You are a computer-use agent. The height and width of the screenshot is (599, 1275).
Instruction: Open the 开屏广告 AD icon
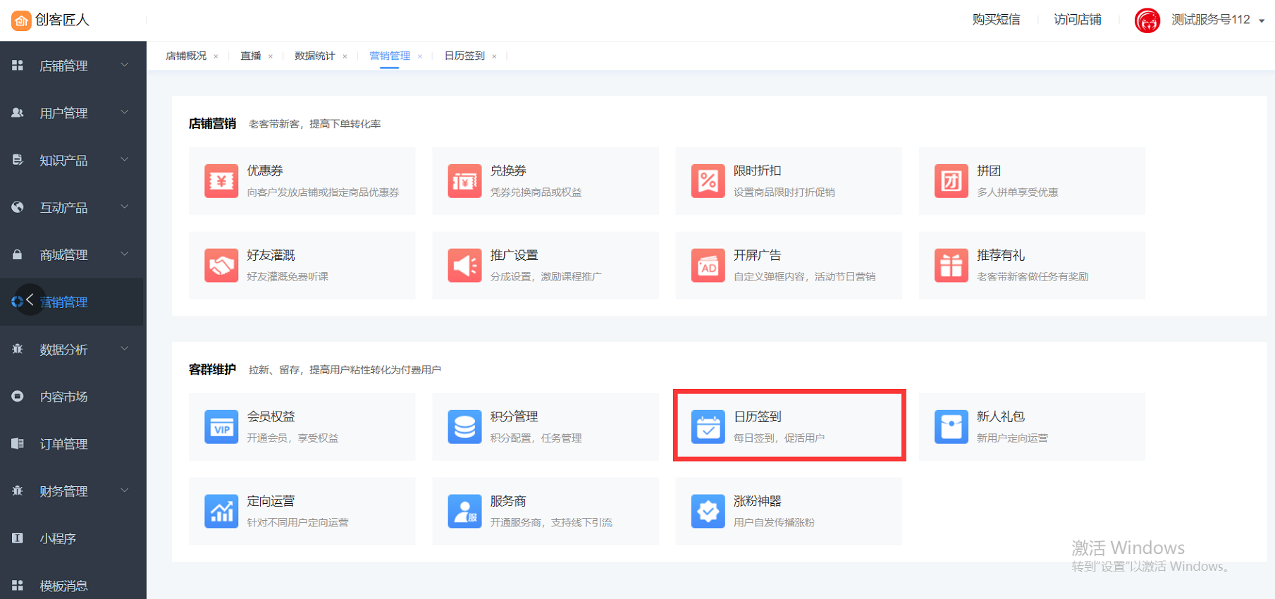(x=708, y=266)
